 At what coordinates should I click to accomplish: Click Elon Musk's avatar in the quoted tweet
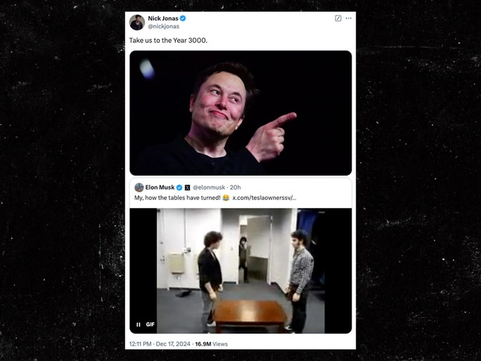[139, 188]
